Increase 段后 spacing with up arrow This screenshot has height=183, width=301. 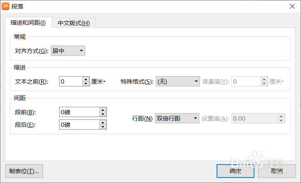103,123
